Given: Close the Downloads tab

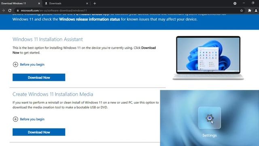Looking at the screenshot, I should tap(87, 3).
